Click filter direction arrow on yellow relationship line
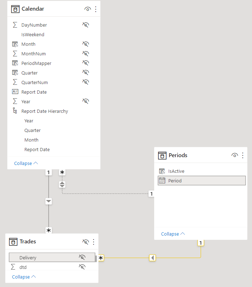Image resolution: width=252 pixels, height=287 pixels. pos(152,258)
